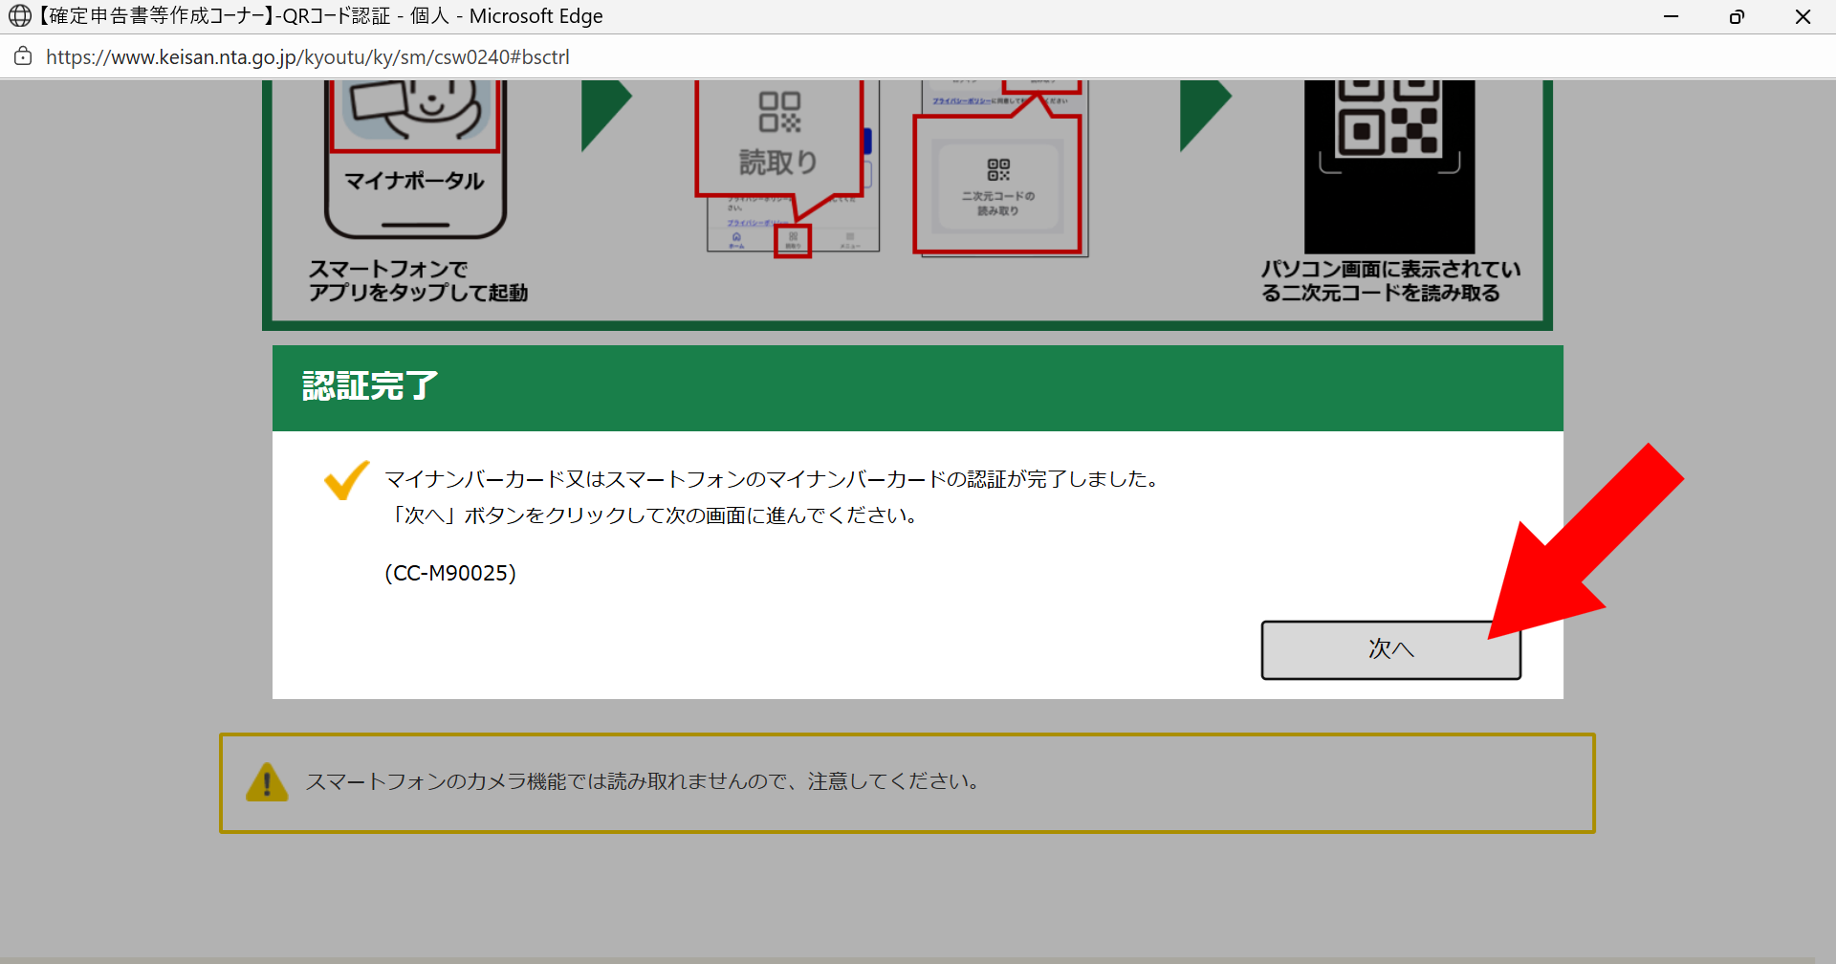Click the yellow warning triangle icon
This screenshot has height=964, width=1836.
coord(267,782)
